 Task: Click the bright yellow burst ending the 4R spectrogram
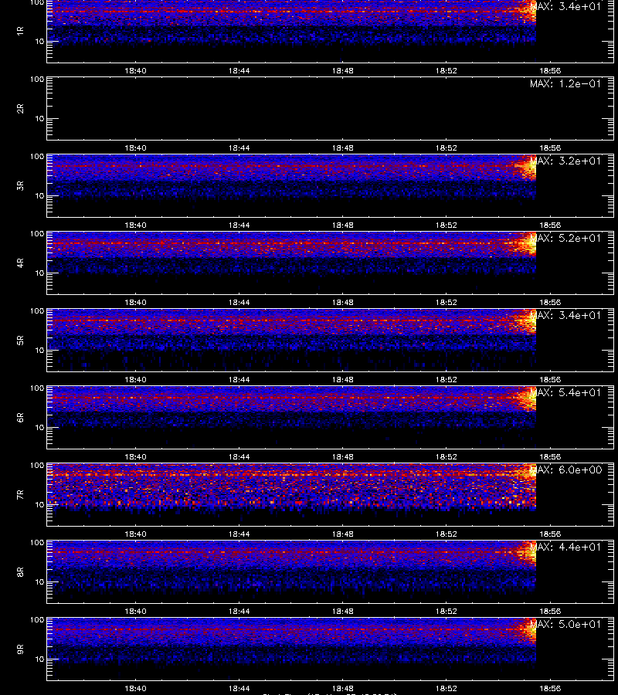coord(527,243)
